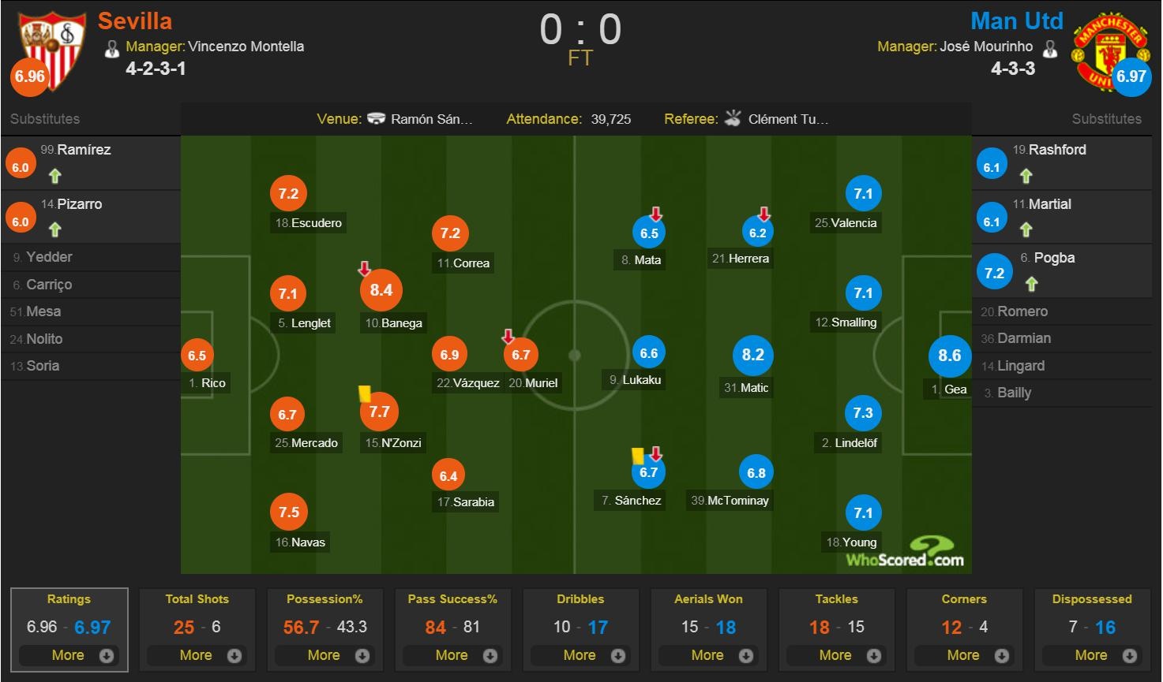This screenshot has width=1163, height=682.
Task: Open the Man Utd team name link
Action: [1017, 20]
